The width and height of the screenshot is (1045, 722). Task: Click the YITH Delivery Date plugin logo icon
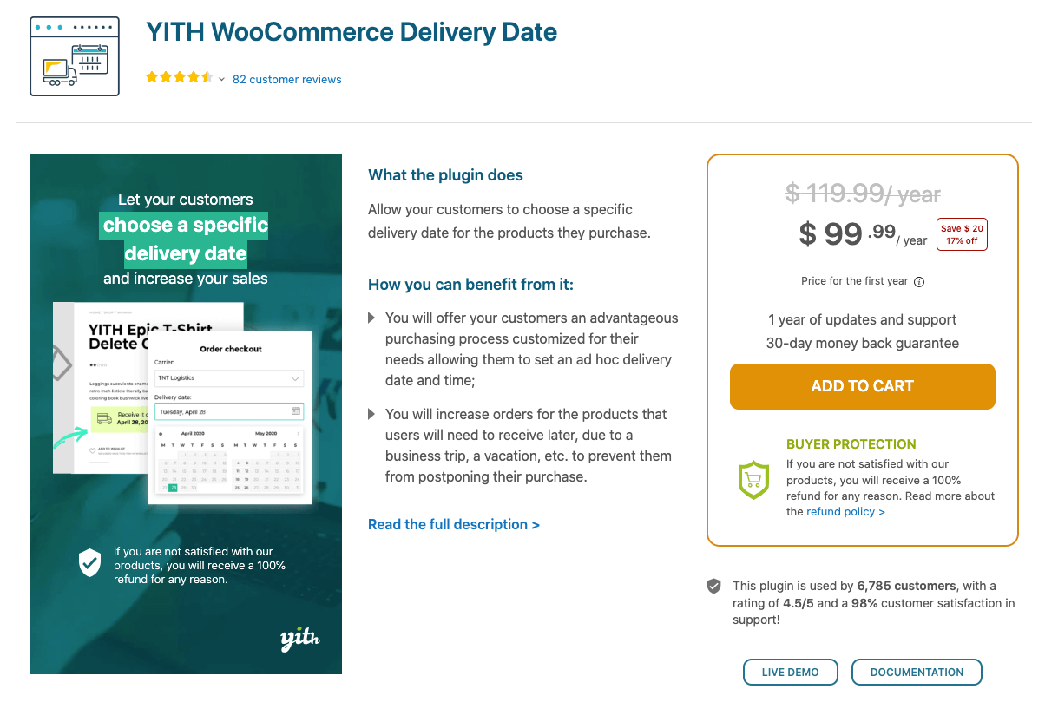tap(74, 55)
